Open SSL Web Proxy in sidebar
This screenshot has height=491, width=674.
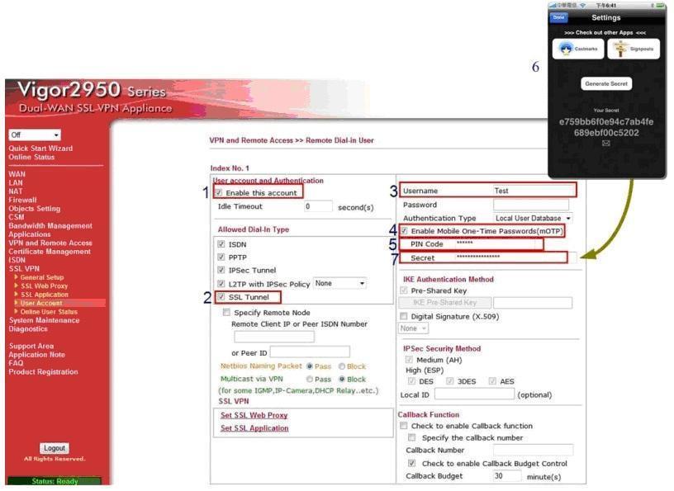coord(45,286)
